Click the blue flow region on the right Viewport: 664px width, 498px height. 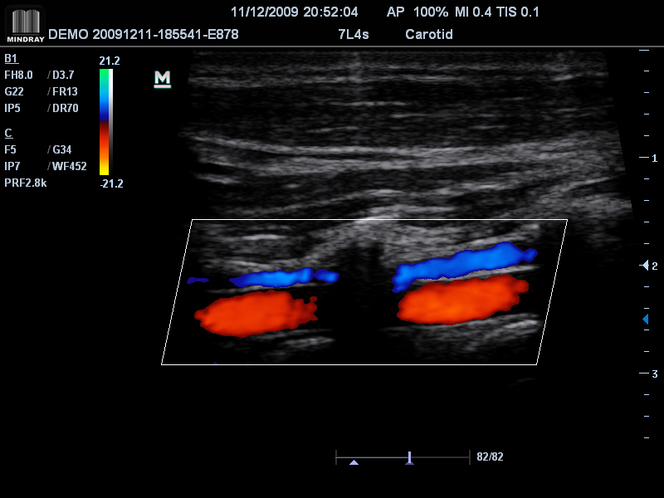click(463, 263)
